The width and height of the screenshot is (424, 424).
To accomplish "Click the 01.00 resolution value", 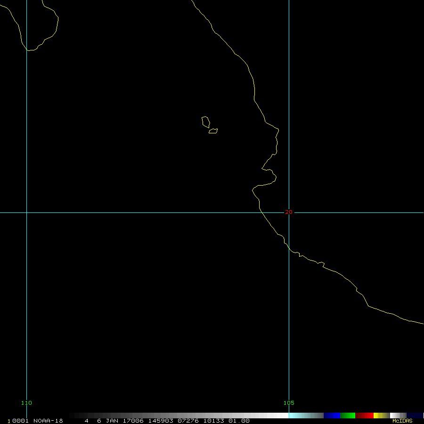I will point(239,421).
